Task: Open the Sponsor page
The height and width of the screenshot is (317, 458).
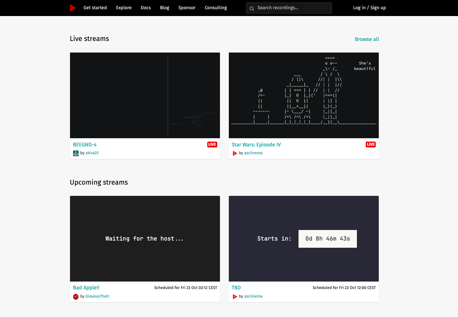Action: (187, 8)
